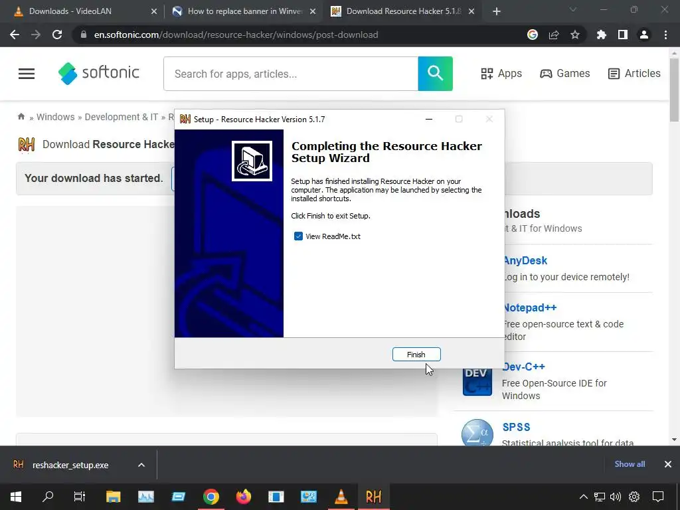Image resolution: width=680 pixels, height=510 pixels.
Task: Switch to the How to replace banner tab
Action: (244, 11)
